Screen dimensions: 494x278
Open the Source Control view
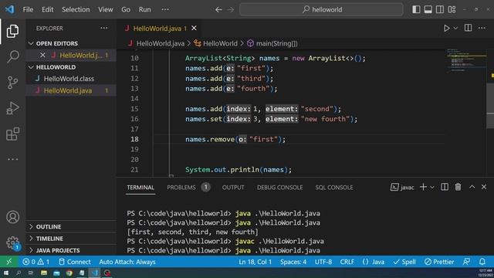(x=12, y=83)
